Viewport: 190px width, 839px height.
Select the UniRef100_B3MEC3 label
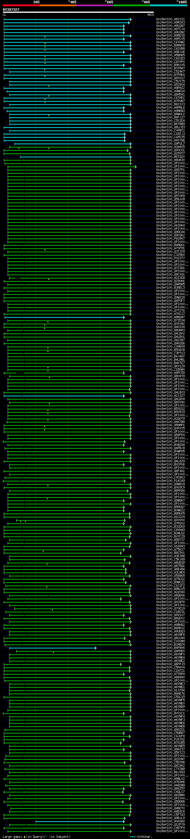pos(170,288)
